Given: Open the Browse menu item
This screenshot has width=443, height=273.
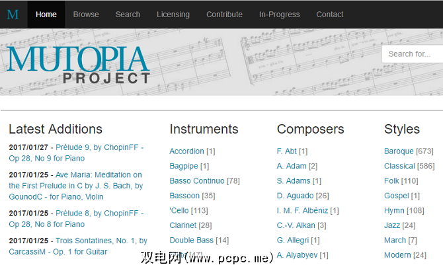Looking at the screenshot, I should (x=86, y=14).
